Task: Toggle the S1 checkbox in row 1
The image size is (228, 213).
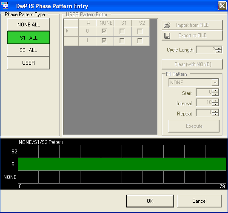Action: click(x=122, y=40)
